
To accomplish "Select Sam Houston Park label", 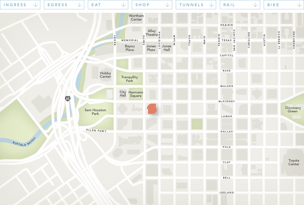I will click(x=95, y=112).
